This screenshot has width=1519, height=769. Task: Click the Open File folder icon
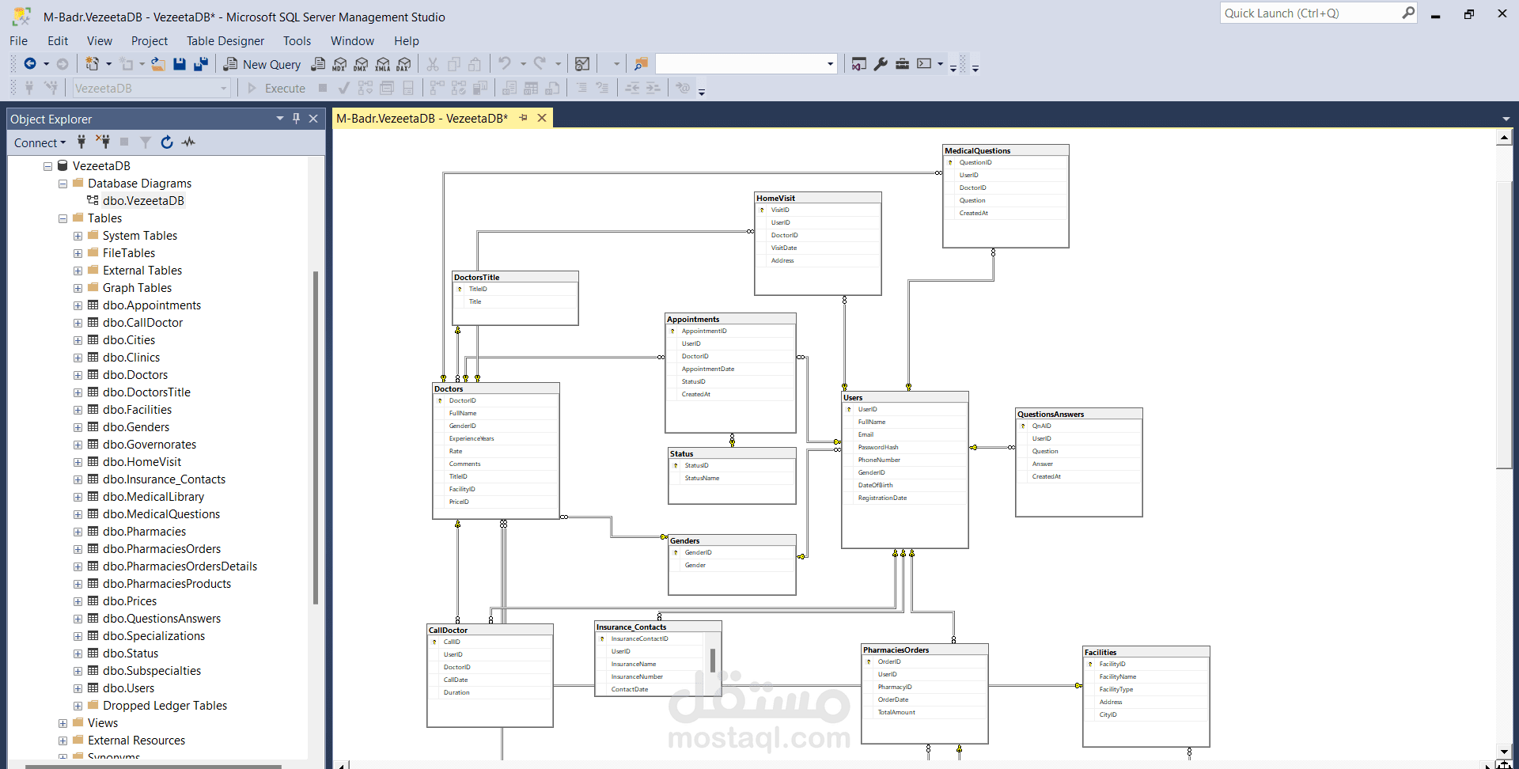pos(158,64)
